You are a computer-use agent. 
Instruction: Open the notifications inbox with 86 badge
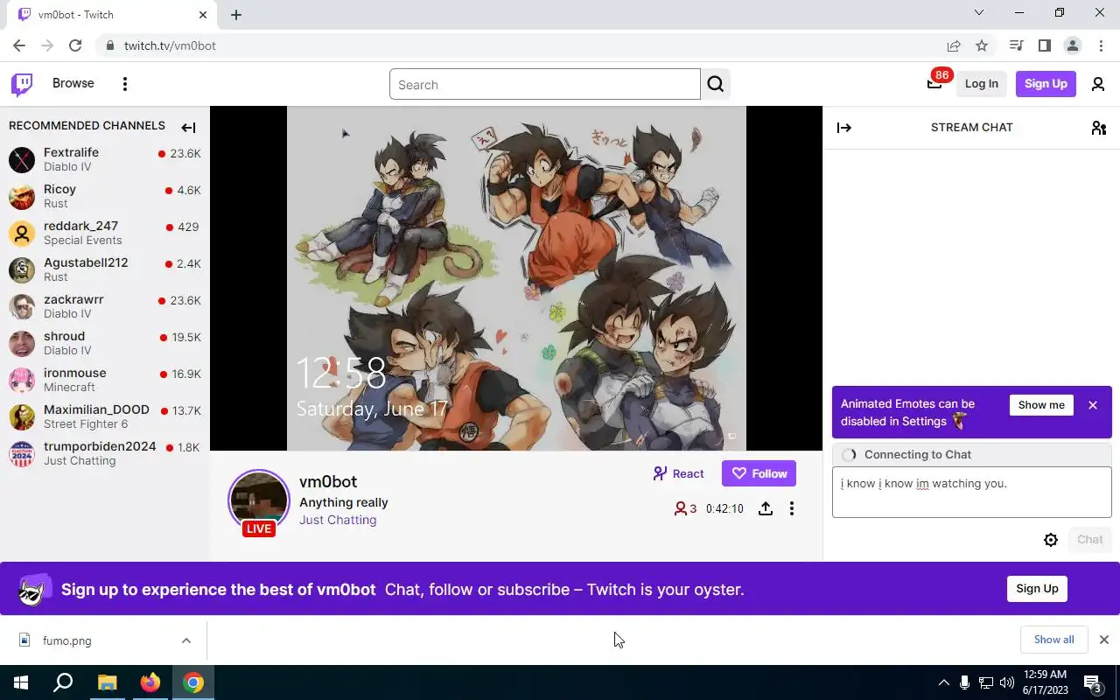[x=934, y=83]
